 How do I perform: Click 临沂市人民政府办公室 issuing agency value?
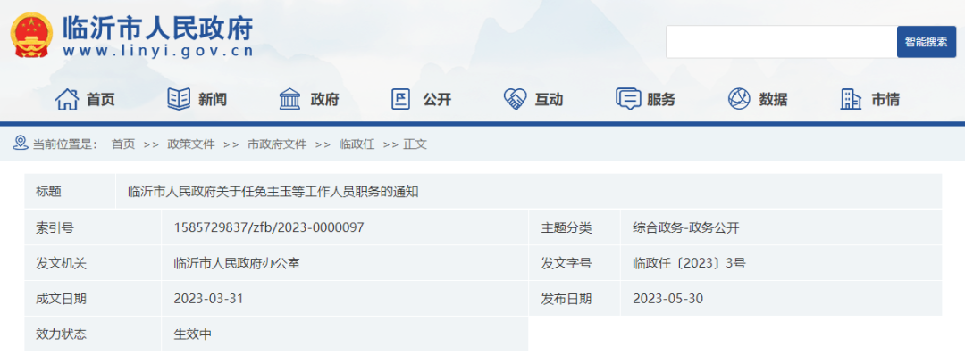[x=237, y=263]
